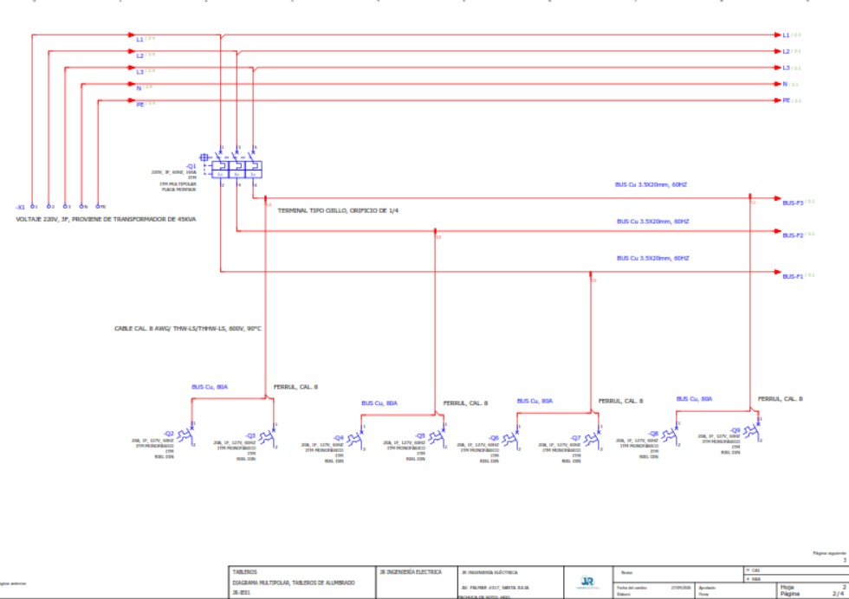Click the JR company logo in title block

[587, 583]
